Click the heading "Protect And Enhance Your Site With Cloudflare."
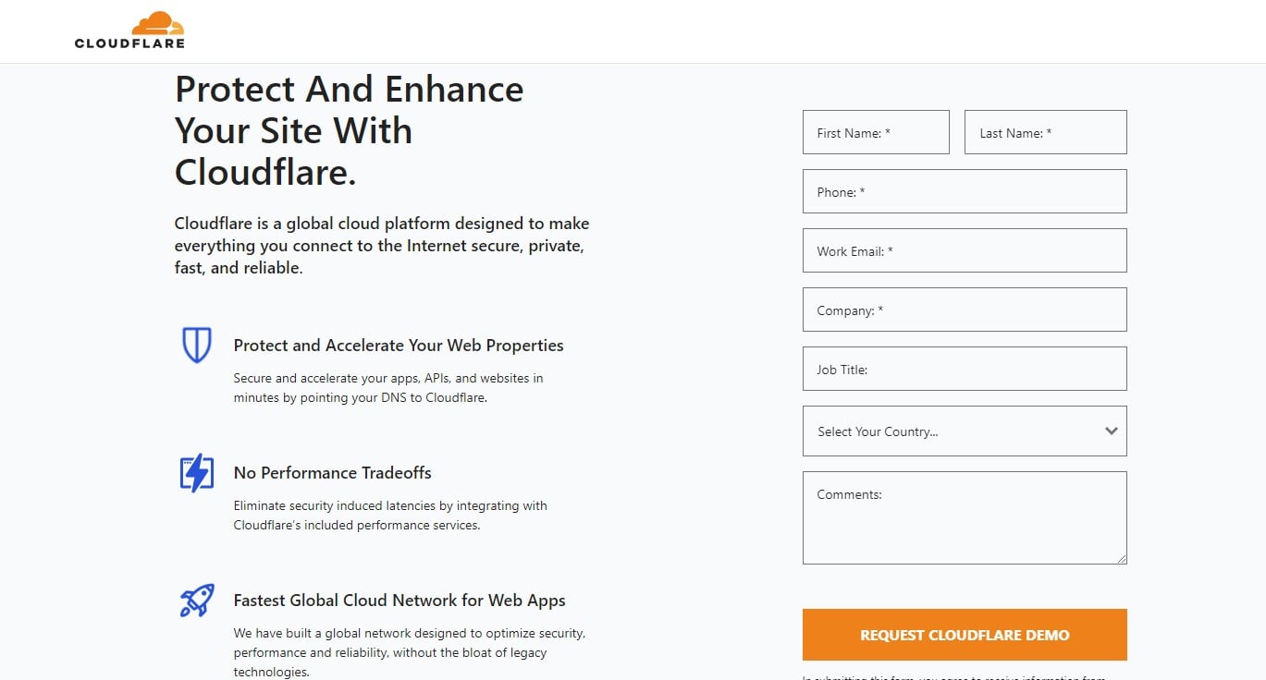The height and width of the screenshot is (680, 1266). (350, 130)
